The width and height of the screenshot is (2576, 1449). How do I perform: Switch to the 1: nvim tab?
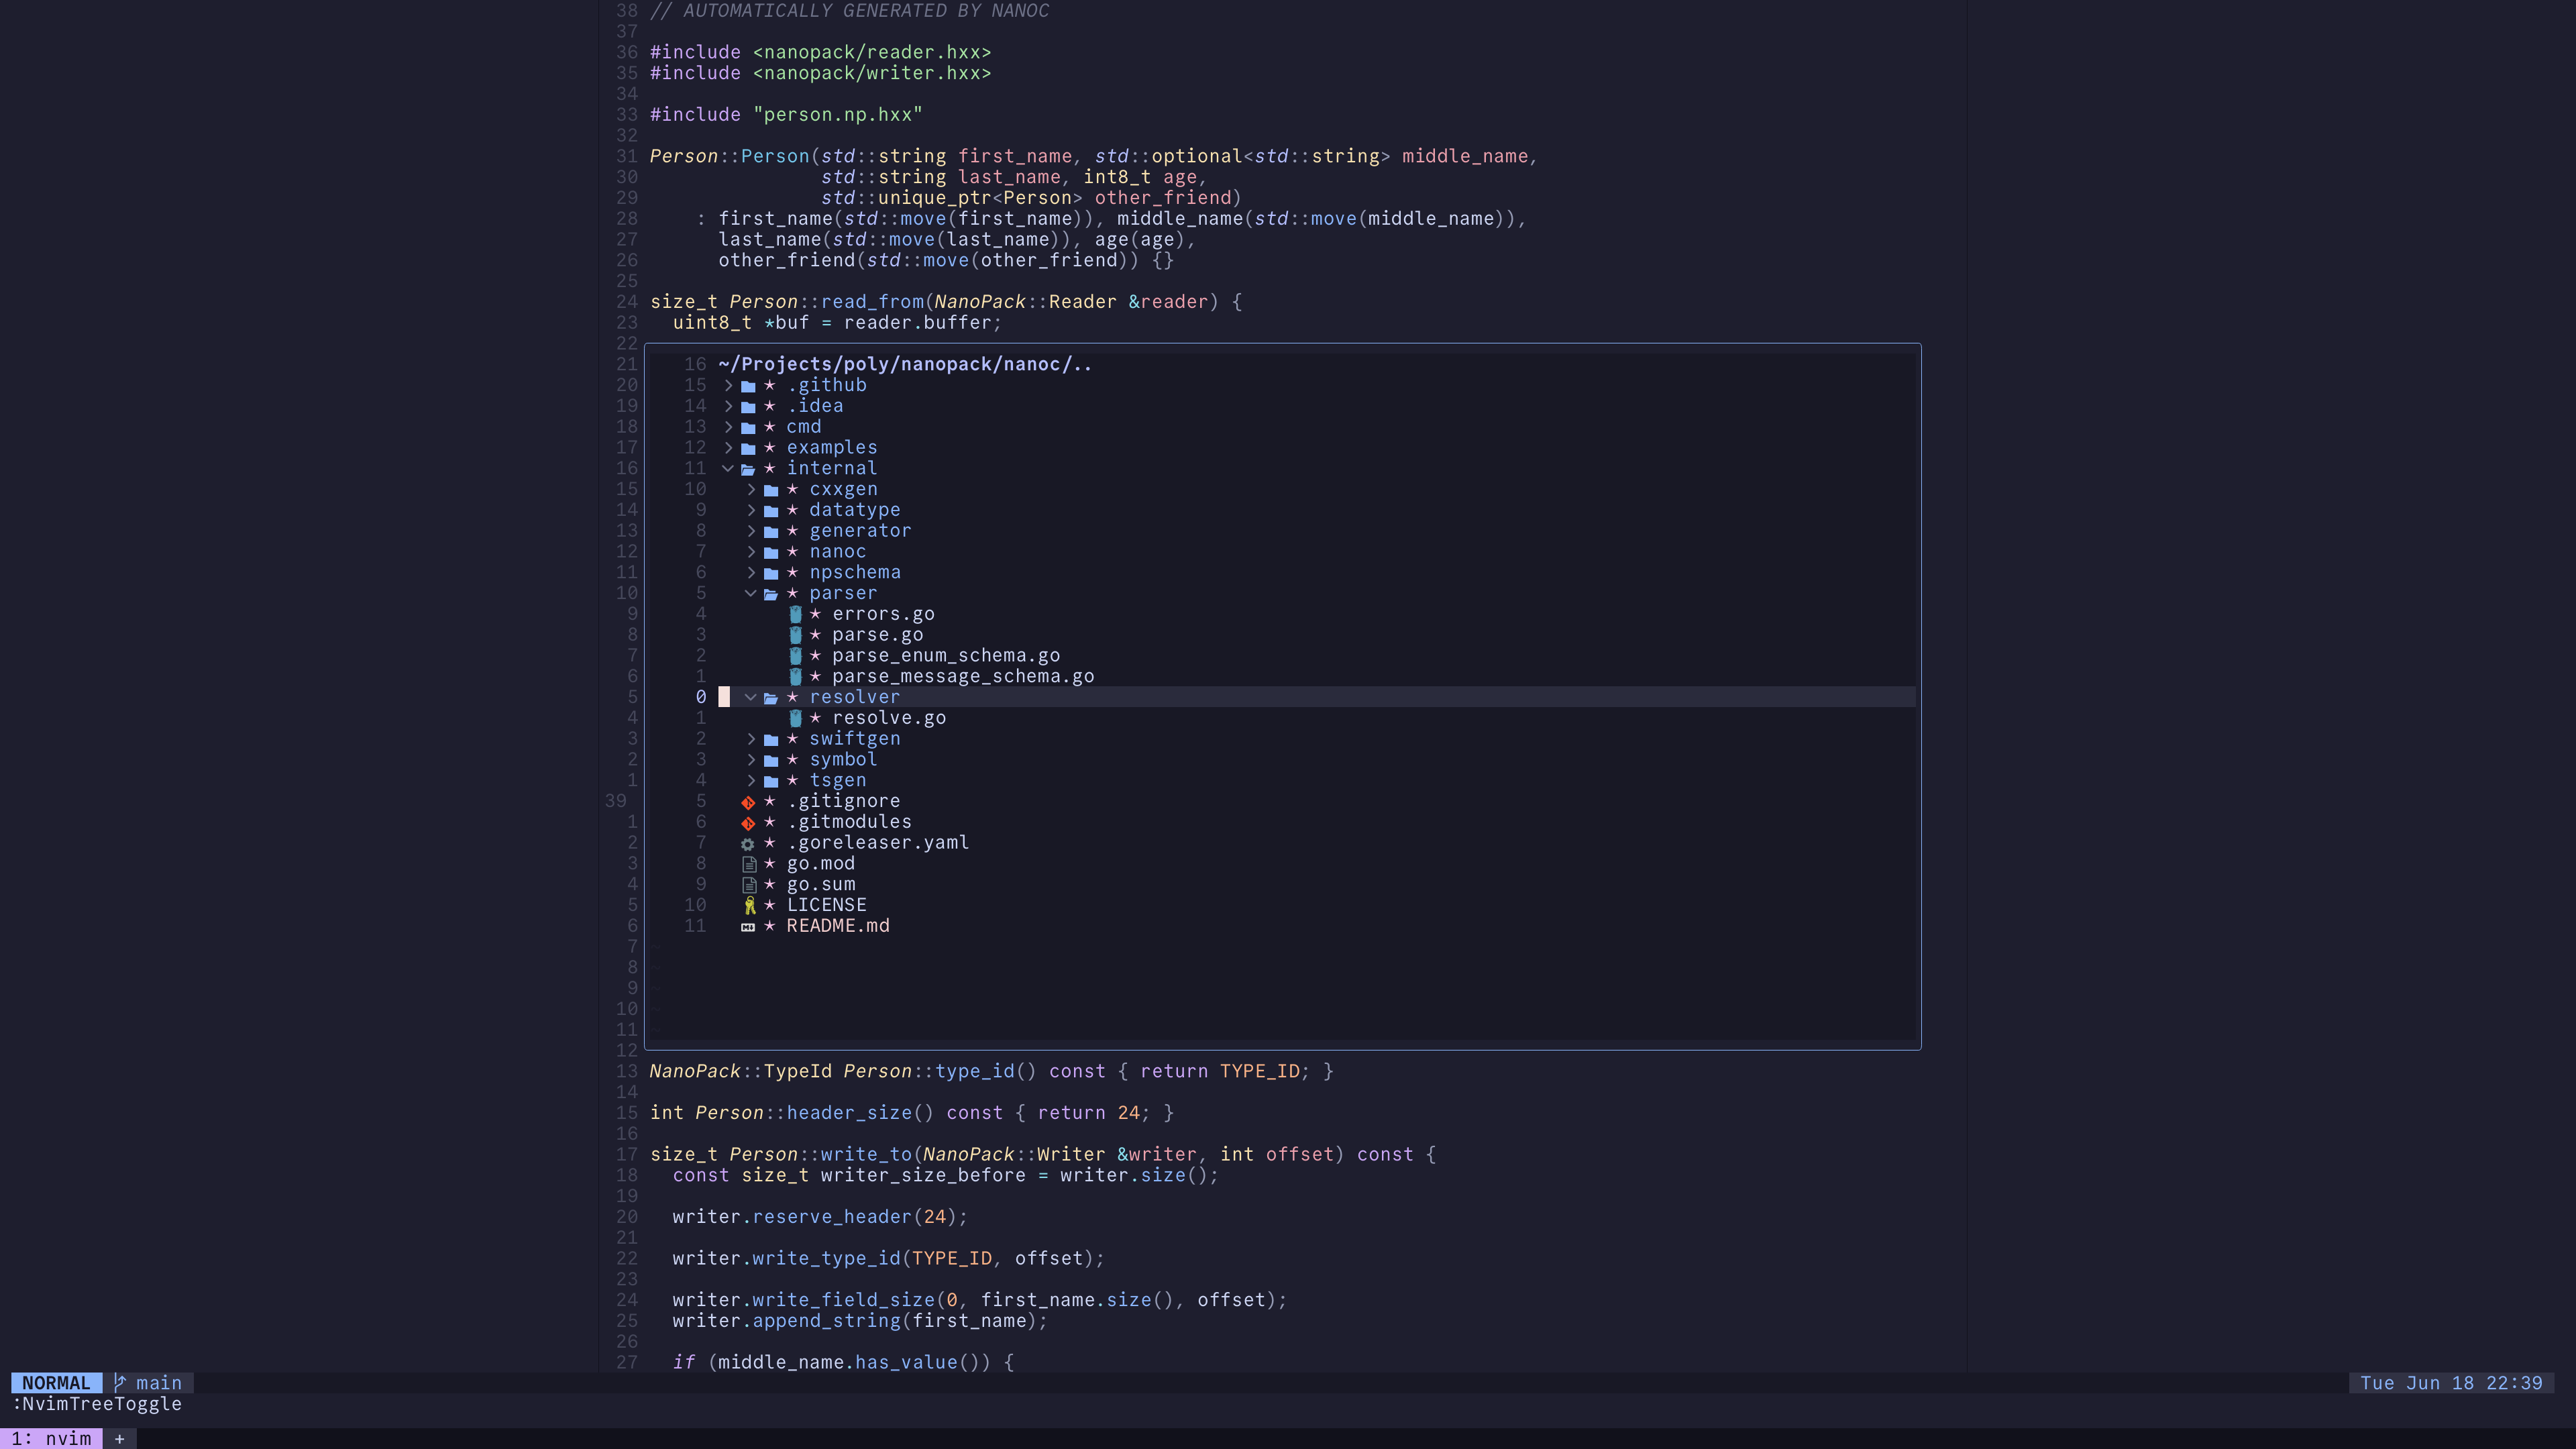(x=51, y=1438)
